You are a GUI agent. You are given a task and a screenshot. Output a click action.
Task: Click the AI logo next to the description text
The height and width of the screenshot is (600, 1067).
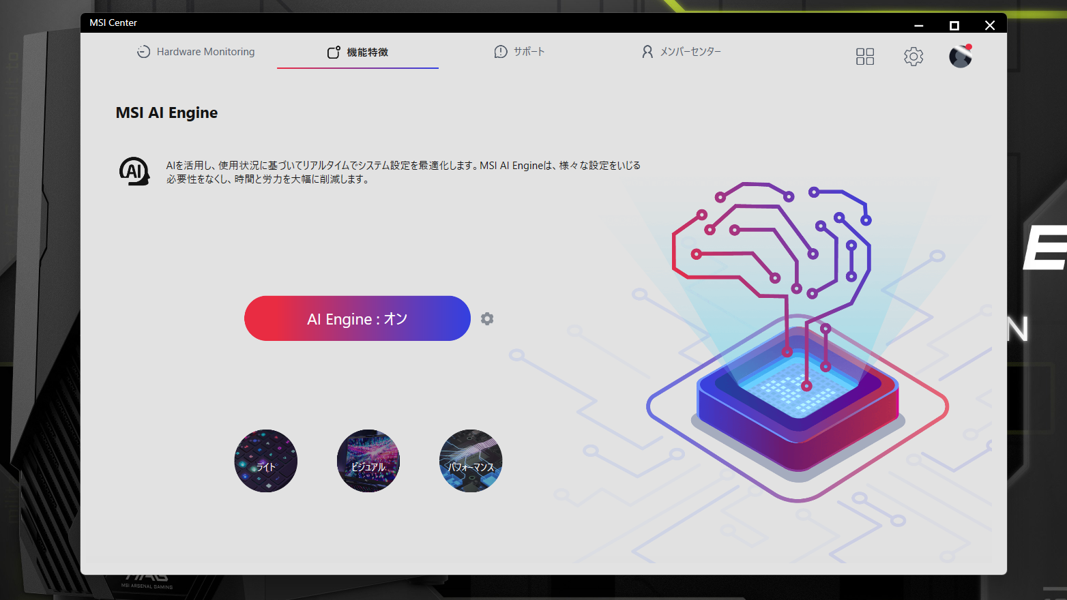click(x=134, y=171)
